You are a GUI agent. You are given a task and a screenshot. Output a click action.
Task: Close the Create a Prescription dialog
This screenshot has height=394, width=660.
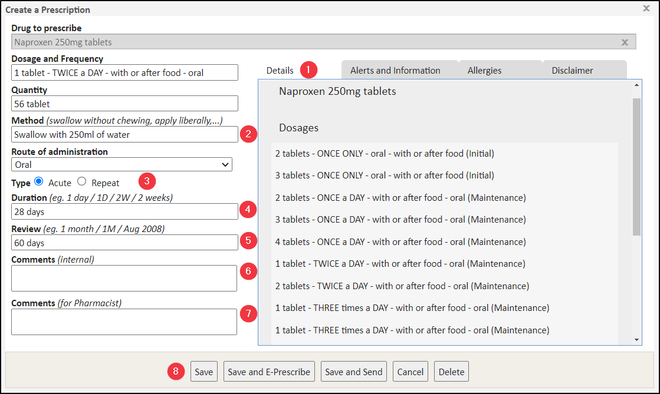[646, 8]
